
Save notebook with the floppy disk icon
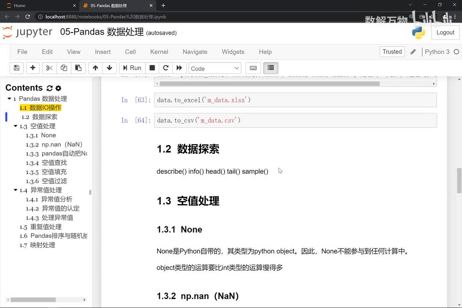click(17, 68)
